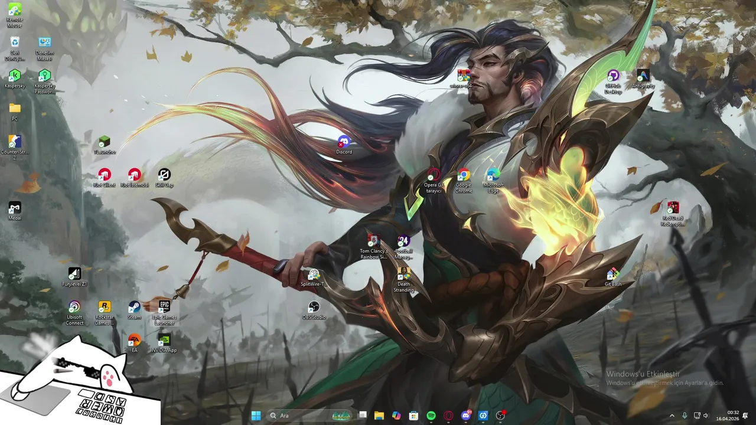The height and width of the screenshot is (425, 756).
Task: Open Opera GX from the taskbar
Action: pyautogui.click(x=448, y=416)
